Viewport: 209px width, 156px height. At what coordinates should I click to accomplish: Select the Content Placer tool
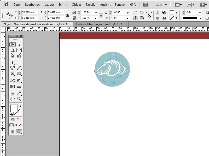19,55
